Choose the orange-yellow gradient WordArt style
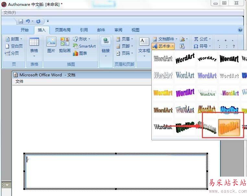Image resolution: width=247 pixels, height=196 pixels. (163, 93)
